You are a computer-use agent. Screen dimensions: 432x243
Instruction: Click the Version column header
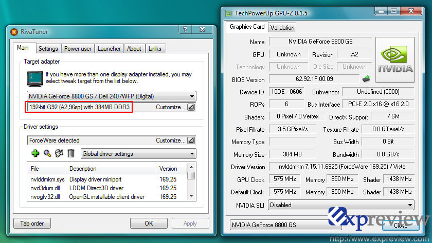171,169
